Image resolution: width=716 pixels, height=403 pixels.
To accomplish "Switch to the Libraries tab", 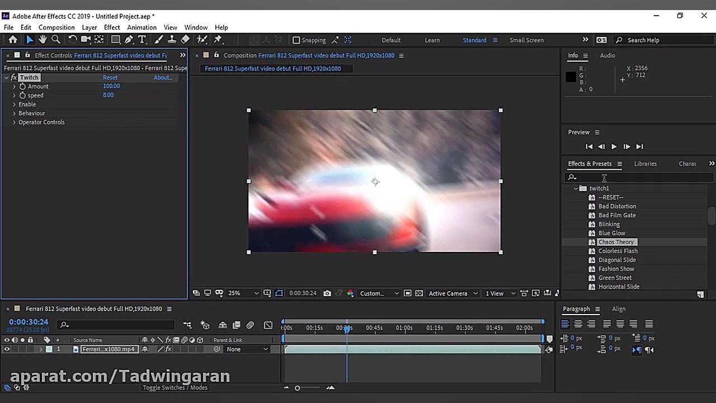I will click(645, 163).
